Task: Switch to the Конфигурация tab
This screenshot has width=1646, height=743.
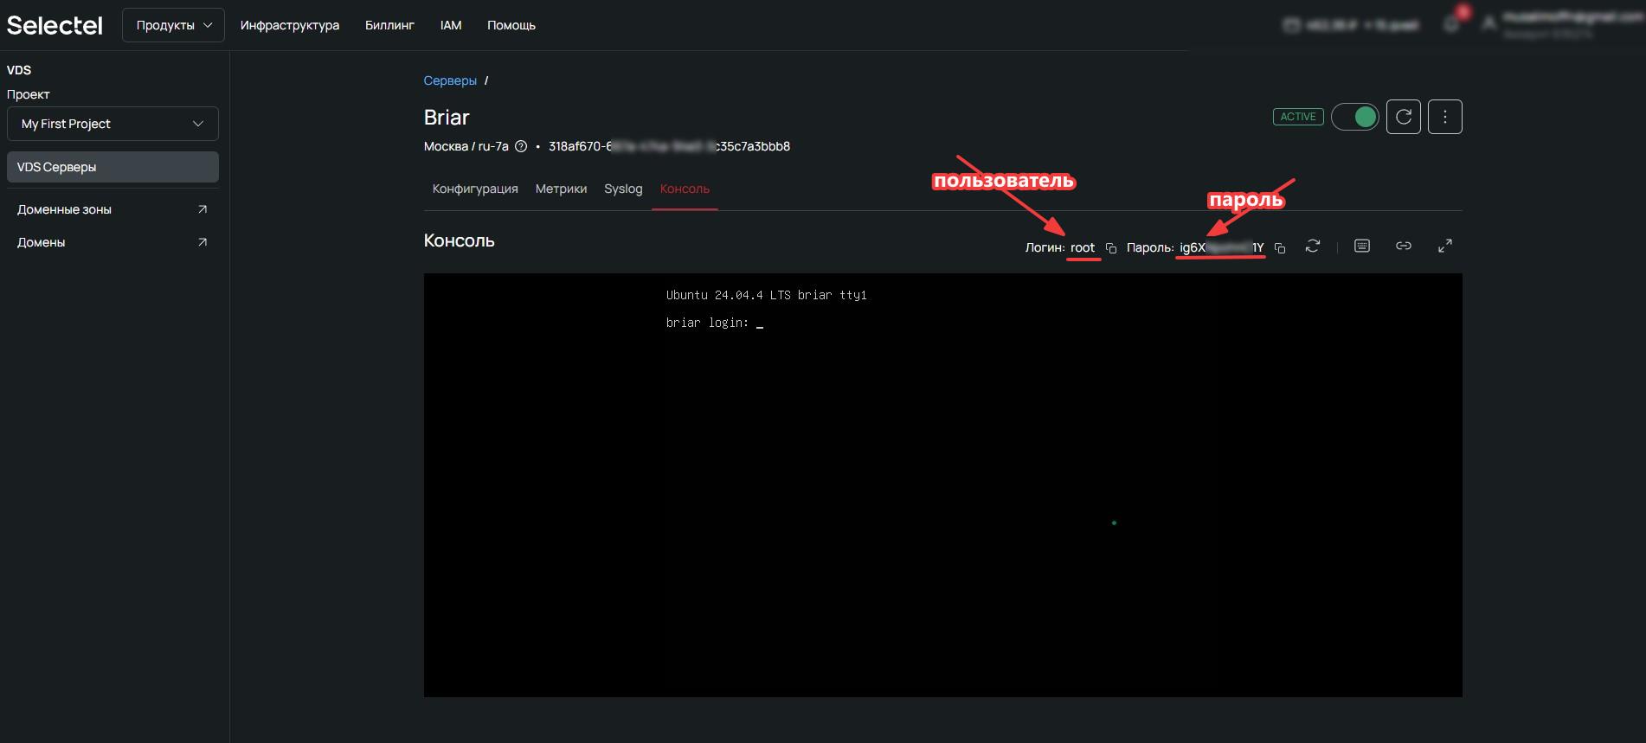Action: [x=475, y=189]
